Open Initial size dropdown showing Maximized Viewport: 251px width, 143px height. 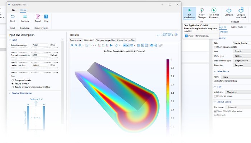coord(238,92)
